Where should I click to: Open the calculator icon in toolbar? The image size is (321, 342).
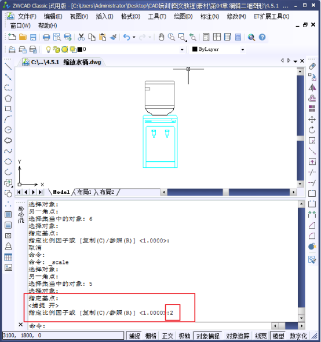click(x=238, y=37)
